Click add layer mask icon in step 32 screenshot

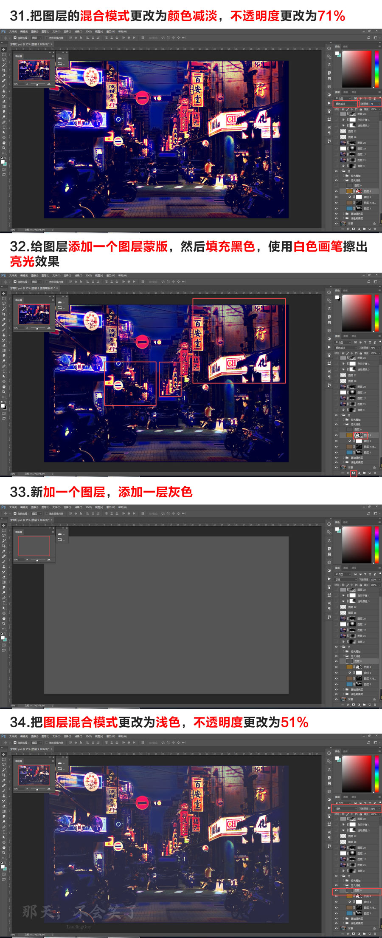pos(354,473)
